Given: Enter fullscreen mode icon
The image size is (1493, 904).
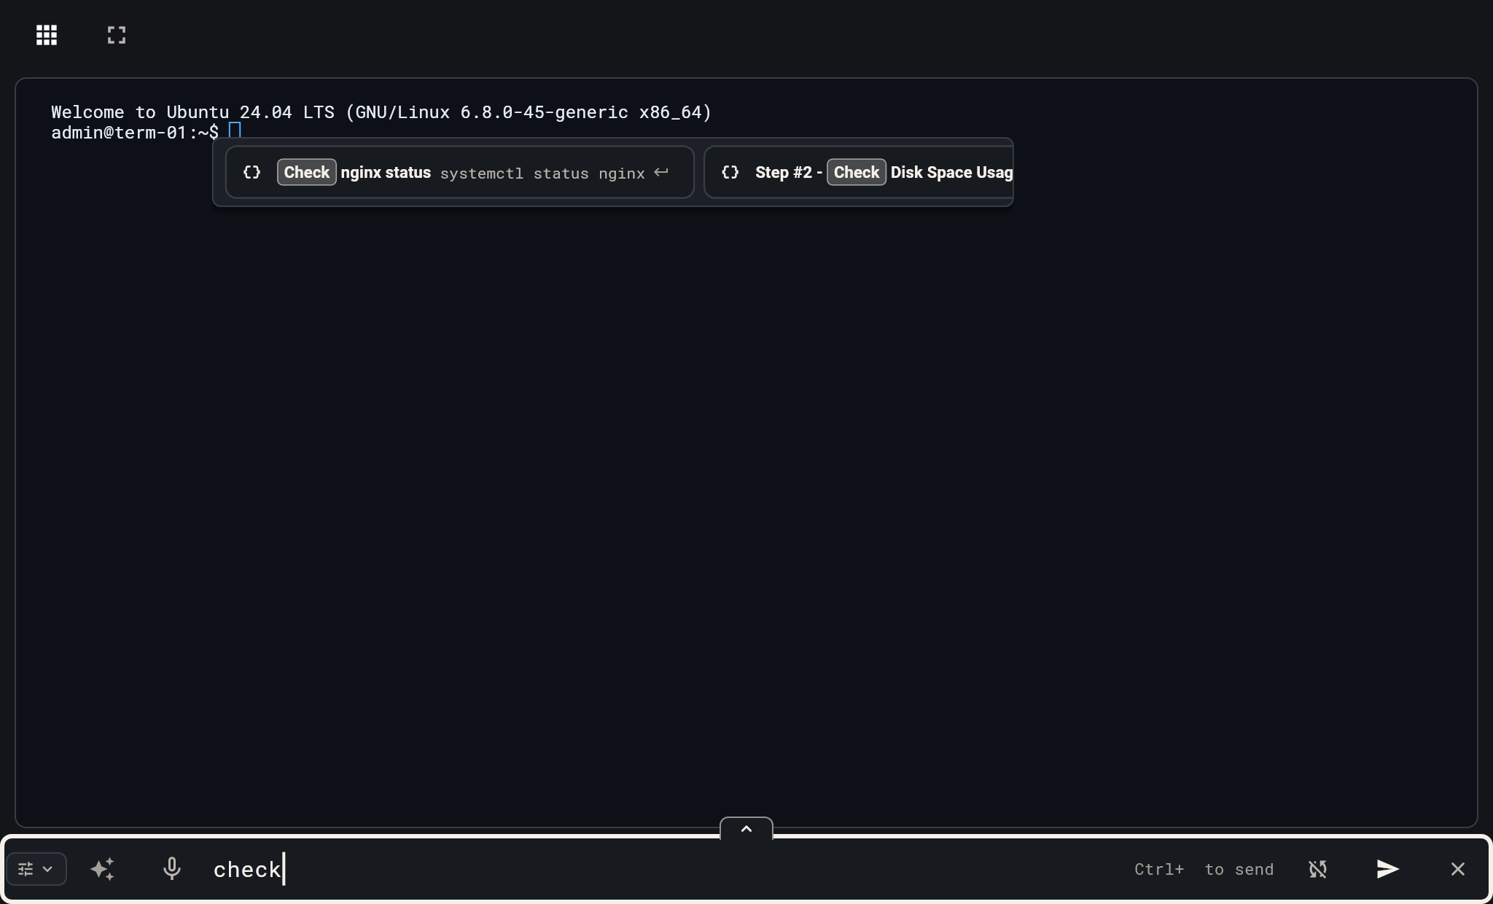Looking at the screenshot, I should click(117, 35).
